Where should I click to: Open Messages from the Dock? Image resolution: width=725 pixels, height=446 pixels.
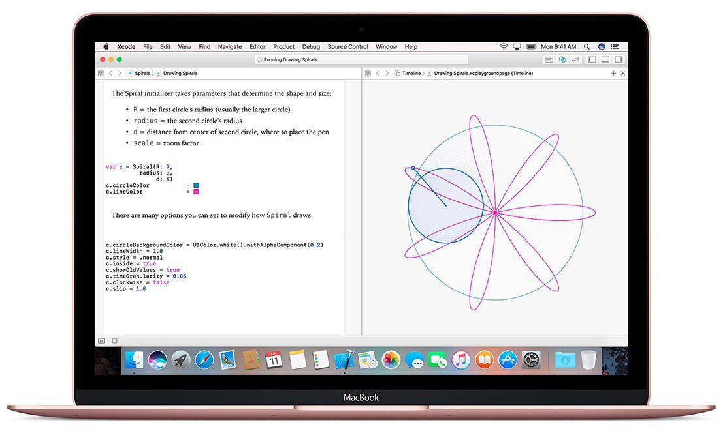414,360
